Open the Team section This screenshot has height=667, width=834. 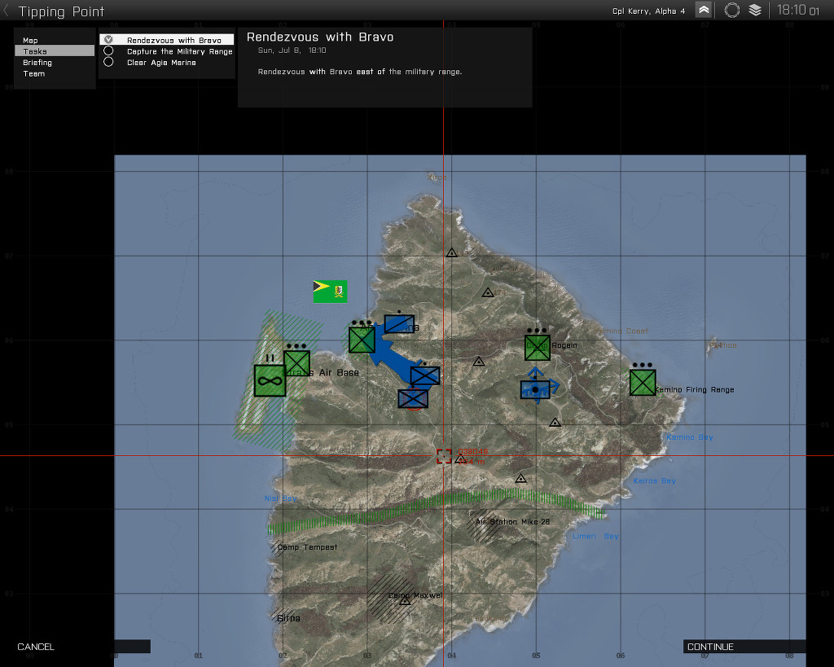point(34,73)
